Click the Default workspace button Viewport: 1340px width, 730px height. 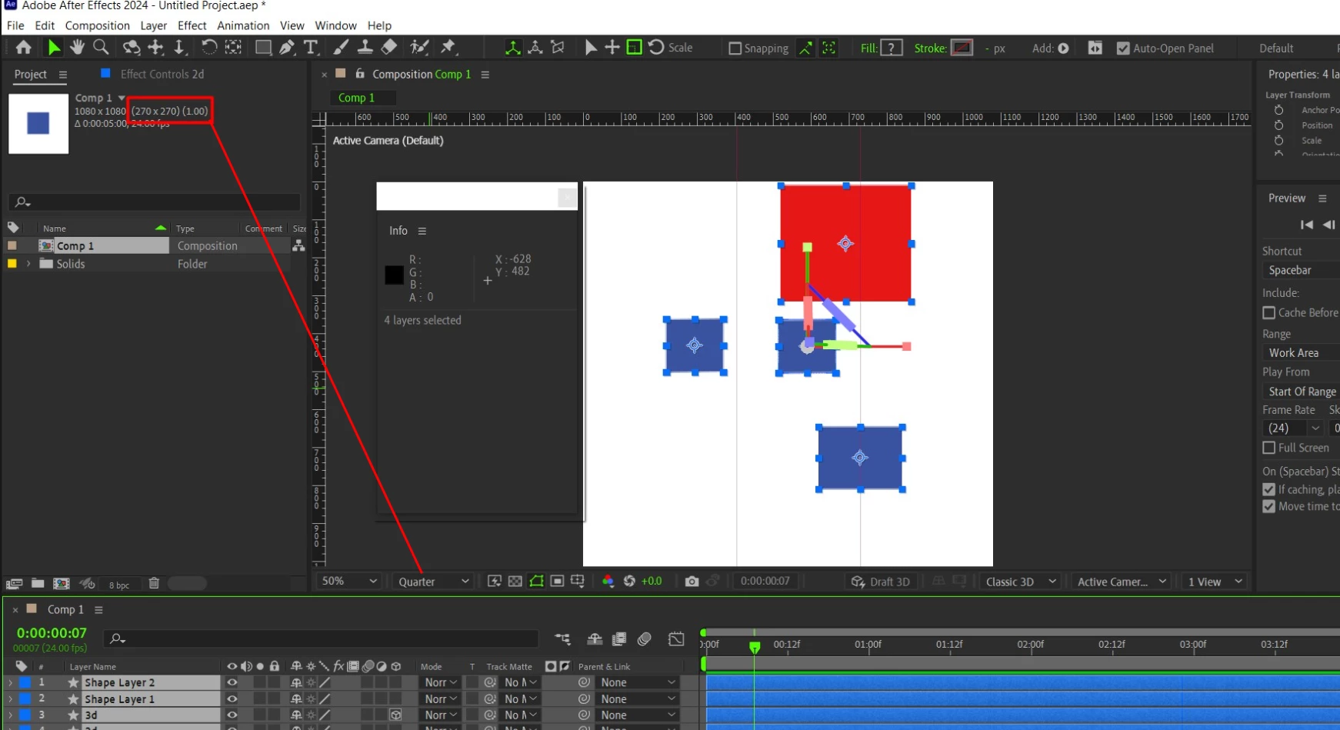tap(1276, 48)
